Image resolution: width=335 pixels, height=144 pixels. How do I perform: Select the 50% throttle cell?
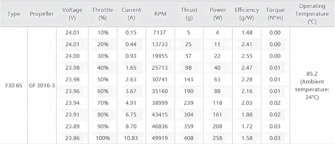tap(103, 80)
